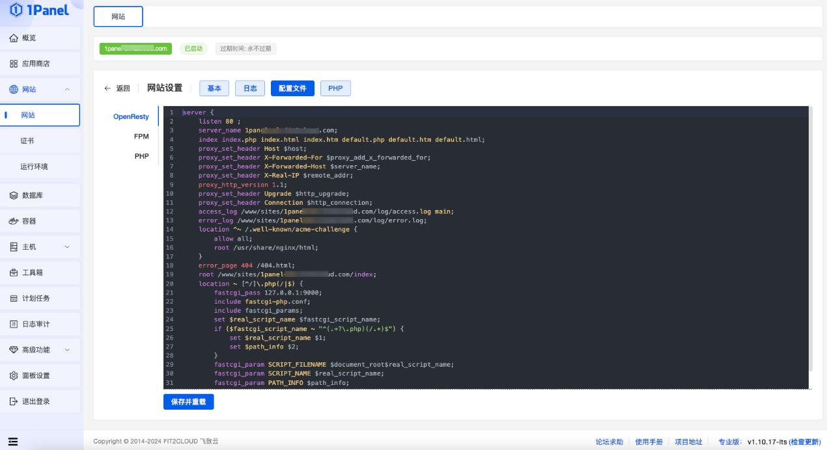
Task: Open the App Store grid icon
Action: [x=14, y=64]
